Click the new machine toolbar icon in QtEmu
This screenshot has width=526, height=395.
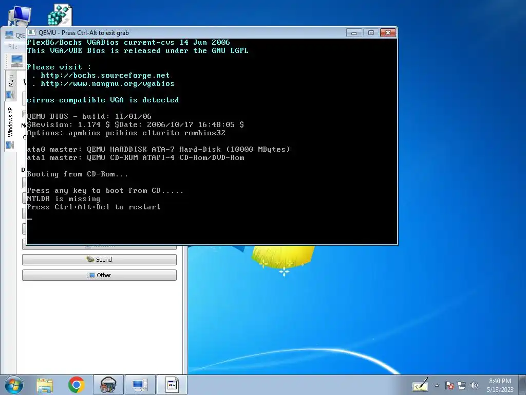pyautogui.click(x=16, y=61)
